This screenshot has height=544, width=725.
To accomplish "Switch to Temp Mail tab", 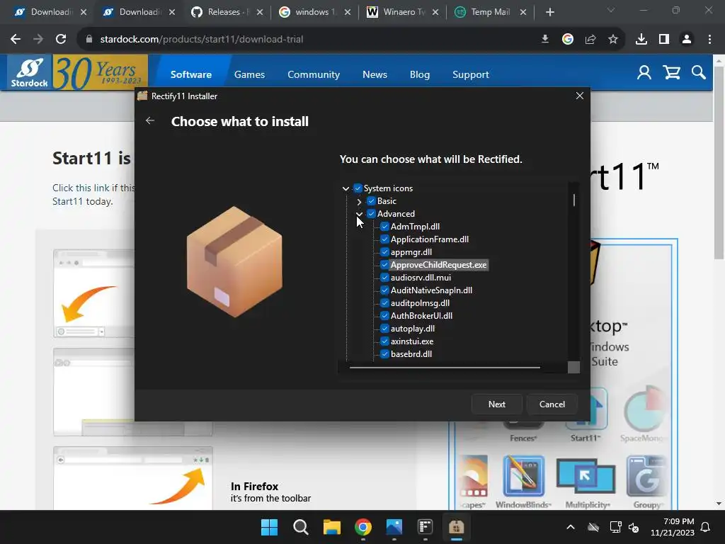I will 490,13.
